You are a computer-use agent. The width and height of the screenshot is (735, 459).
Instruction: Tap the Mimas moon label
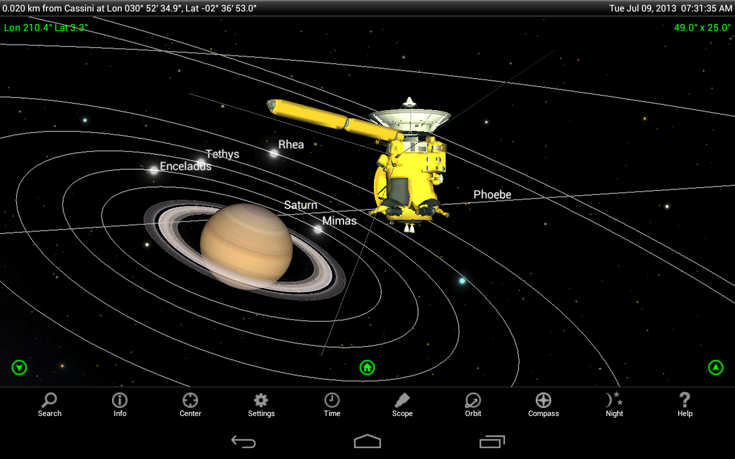point(339,221)
